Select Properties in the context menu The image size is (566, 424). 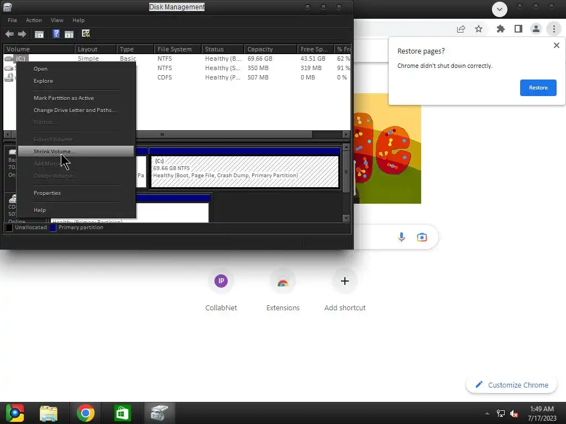coord(76,193)
